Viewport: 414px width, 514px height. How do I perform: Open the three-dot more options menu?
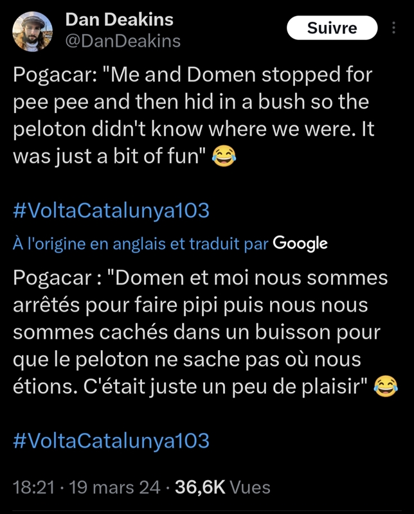tap(393, 28)
